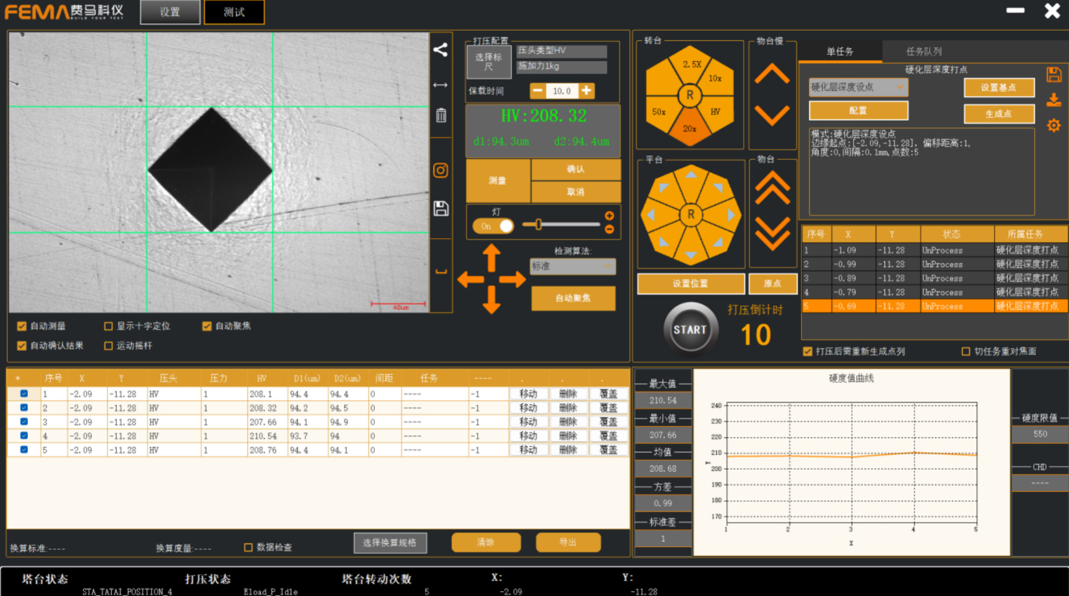
Task: Increase 保载时间 with the plus button
Action: pos(586,91)
